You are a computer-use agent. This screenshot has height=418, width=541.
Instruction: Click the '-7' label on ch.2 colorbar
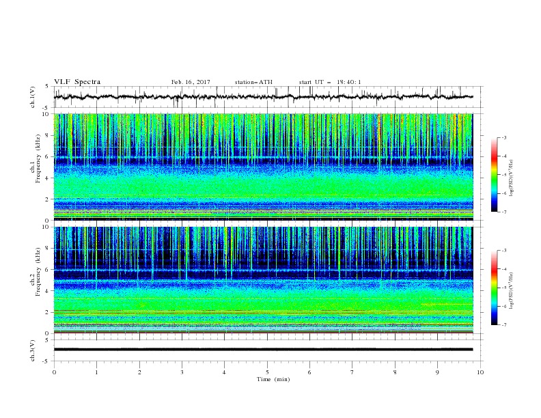tap(504, 325)
